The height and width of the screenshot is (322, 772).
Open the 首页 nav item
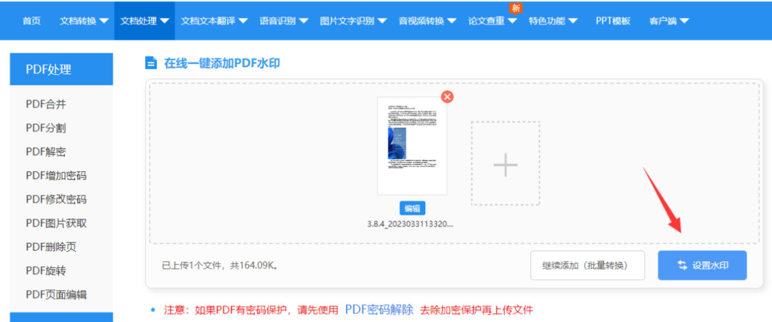click(x=31, y=20)
